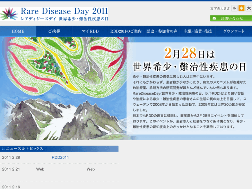Image resolution: width=252 pixels, height=189 pixels.
Task: Open 主催・協賛・後援 menu item
Action: click(x=198, y=31)
